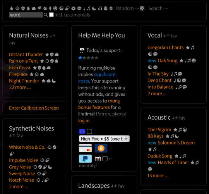
Task: Tick the checkbox beside the EU flag
Action: [89, 131]
